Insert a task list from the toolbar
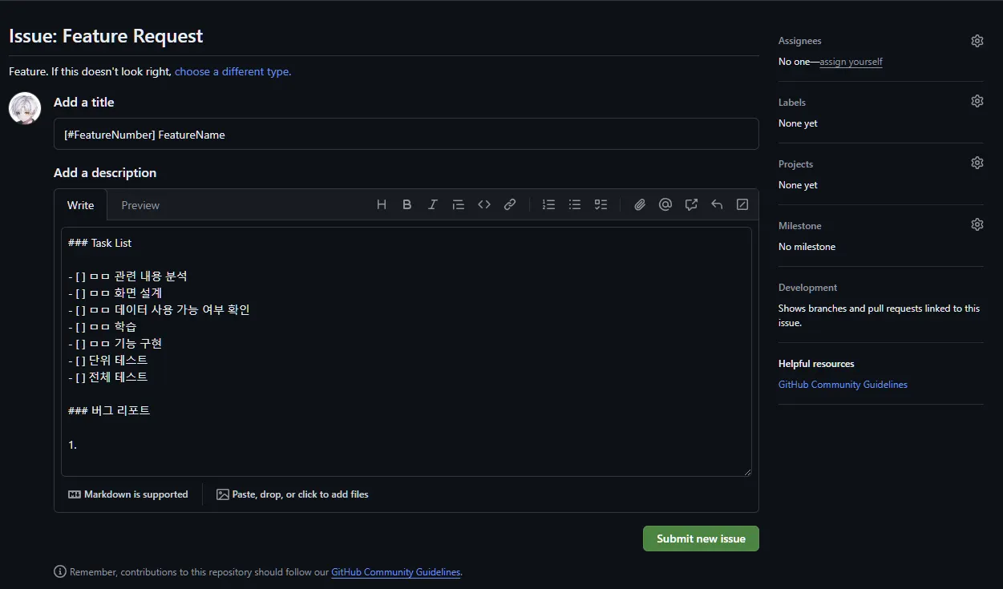 pyautogui.click(x=601, y=205)
